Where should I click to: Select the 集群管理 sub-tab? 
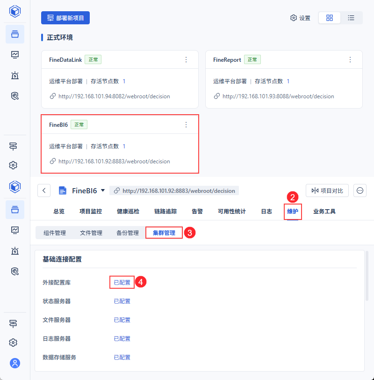pos(164,233)
